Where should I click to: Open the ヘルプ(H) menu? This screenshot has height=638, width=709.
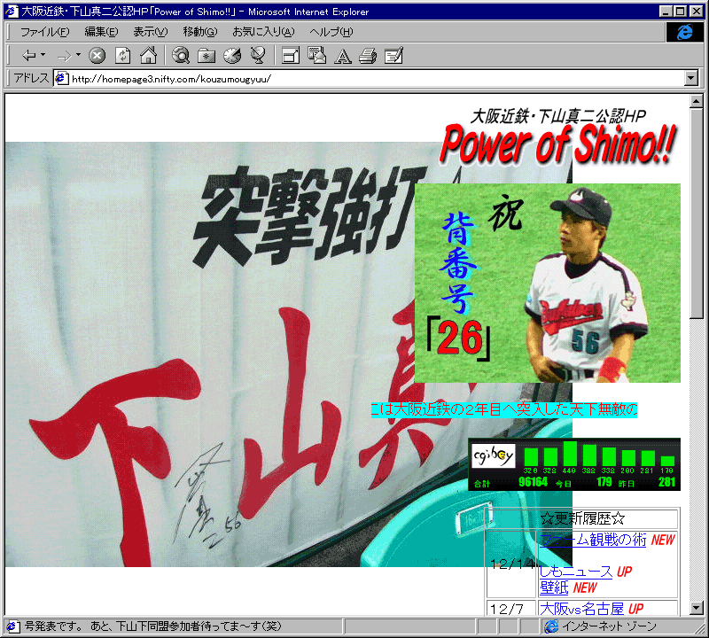pyautogui.click(x=331, y=32)
